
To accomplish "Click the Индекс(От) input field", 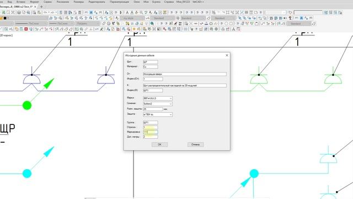I will tap(153, 79).
